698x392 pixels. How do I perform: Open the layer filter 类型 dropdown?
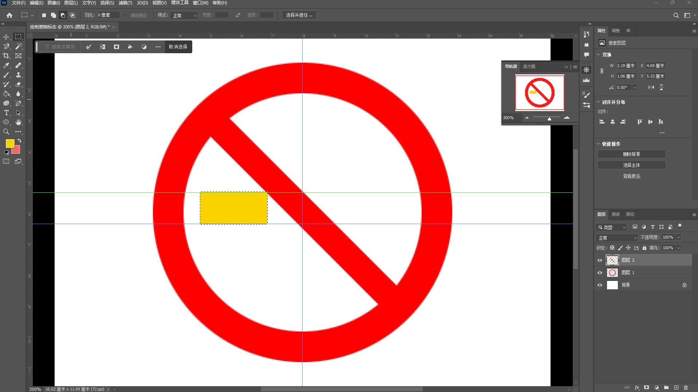(x=611, y=227)
